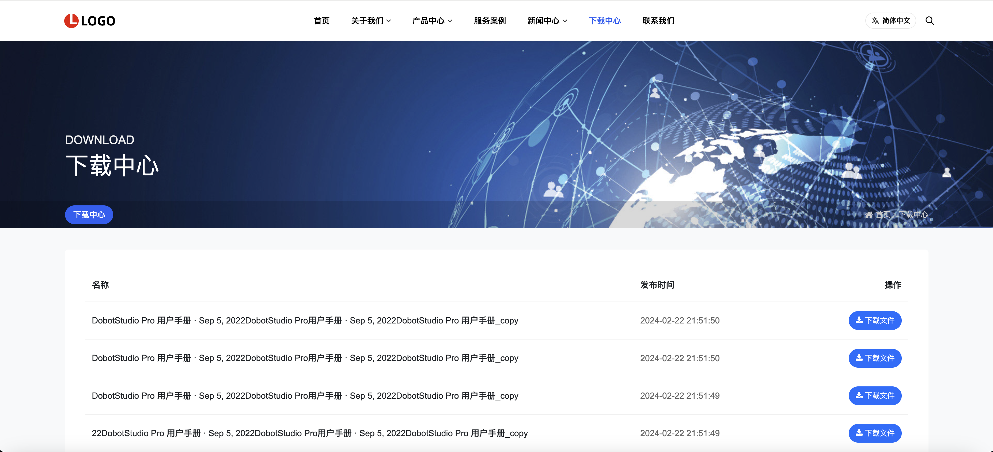The width and height of the screenshot is (993, 452).
Task: Click download icon in second row's button
Action: coord(859,358)
